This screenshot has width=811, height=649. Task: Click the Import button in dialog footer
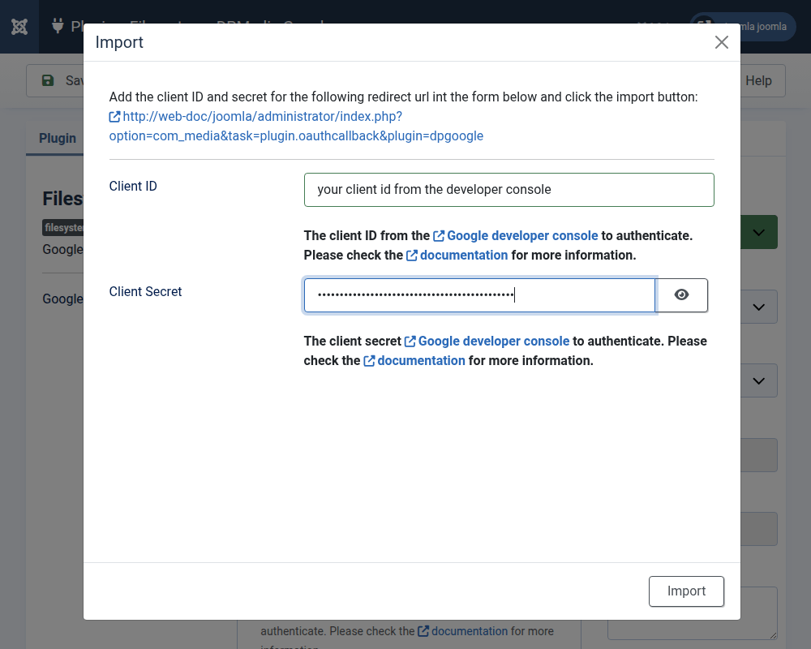click(x=686, y=591)
